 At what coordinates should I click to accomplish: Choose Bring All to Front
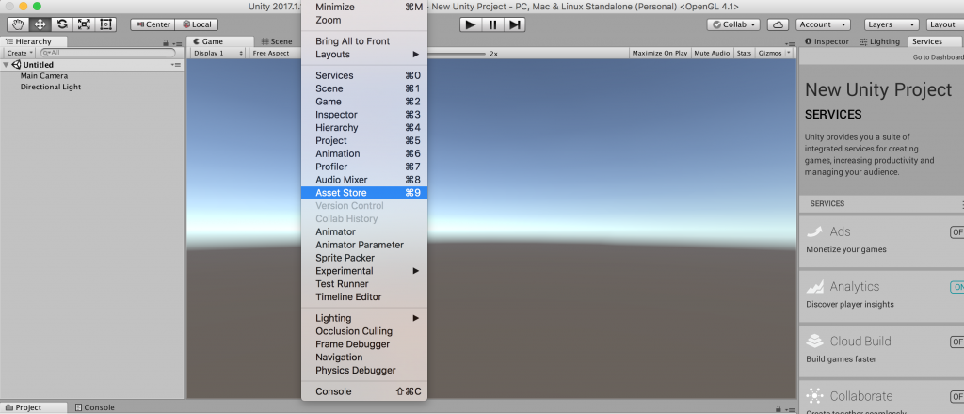point(364,41)
